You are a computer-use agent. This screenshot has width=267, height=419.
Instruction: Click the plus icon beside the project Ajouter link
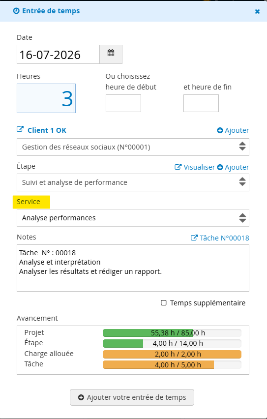220,130
